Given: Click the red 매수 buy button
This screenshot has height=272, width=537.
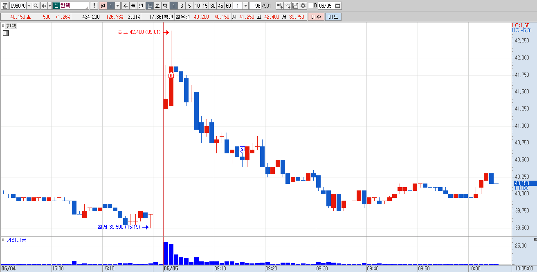Looking at the screenshot, I should click(x=316, y=17).
